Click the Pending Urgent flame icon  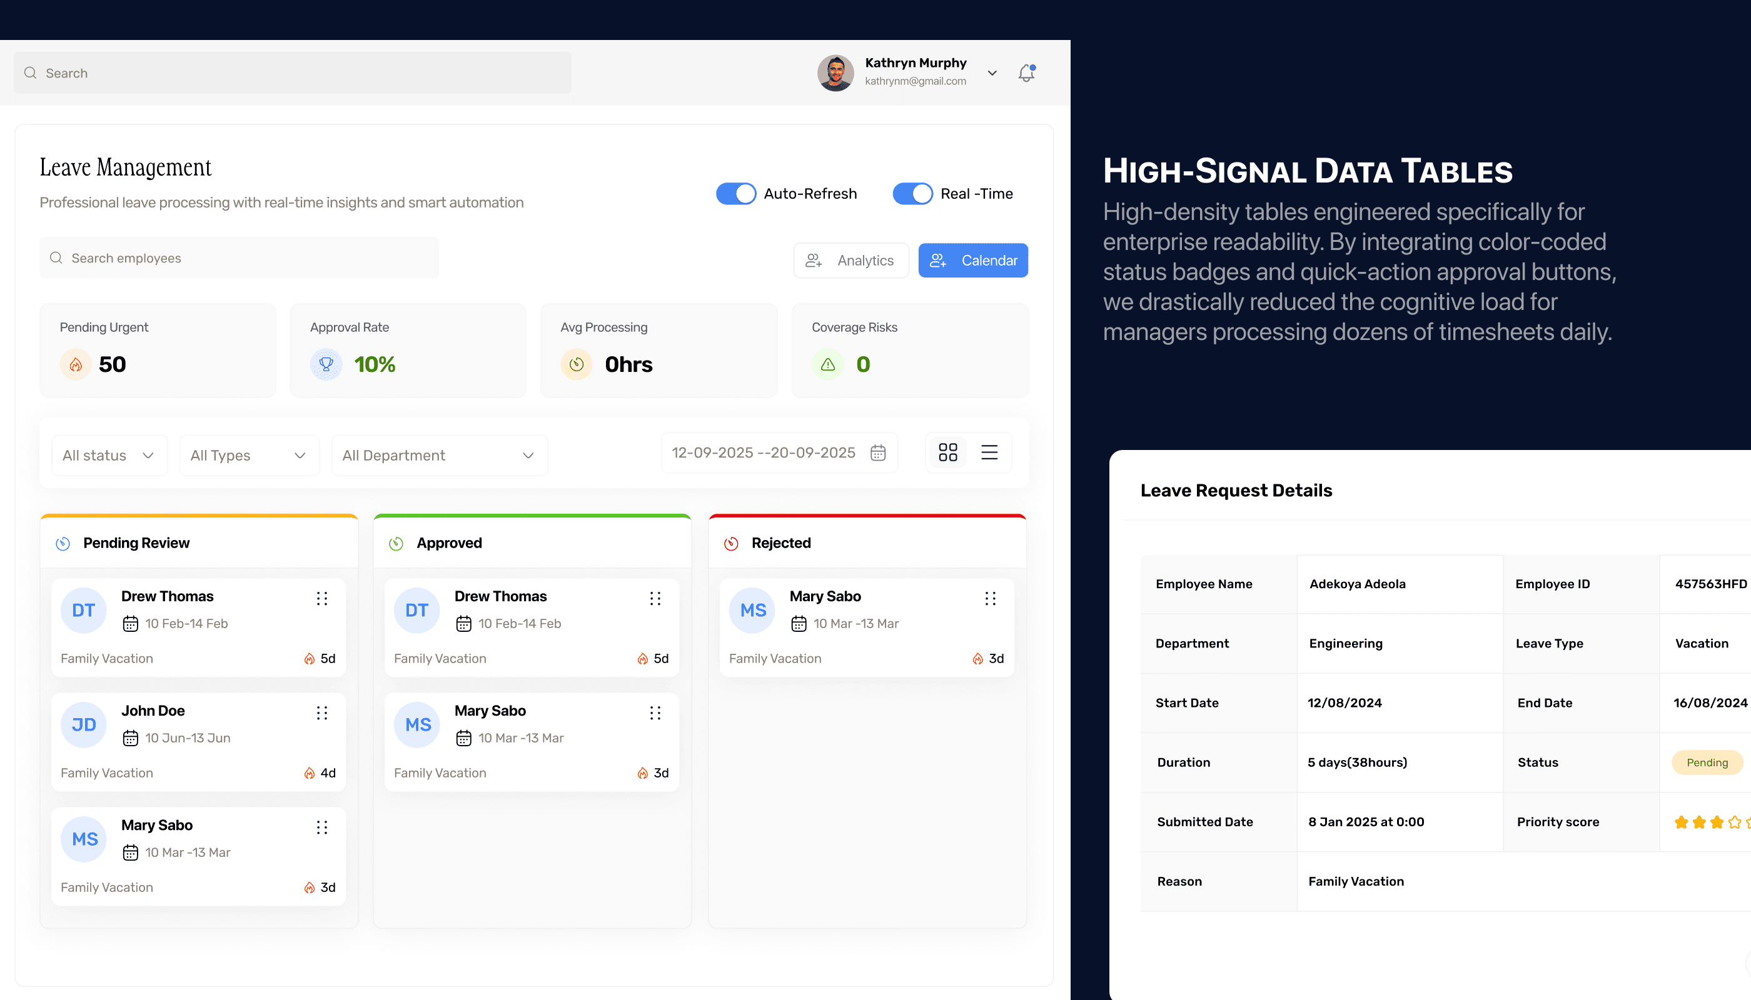[x=76, y=364]
